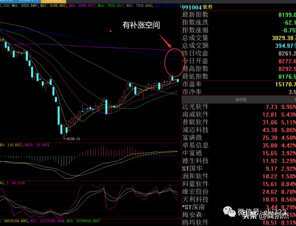The image size is (296, 226).
Task: Click the 最高指数 value 8292.5
Action: click(x=287, y=69)
